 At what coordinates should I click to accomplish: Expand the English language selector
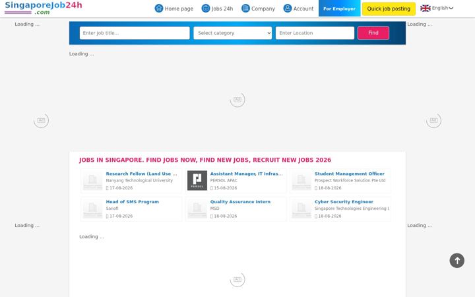(x=443, y=8)
